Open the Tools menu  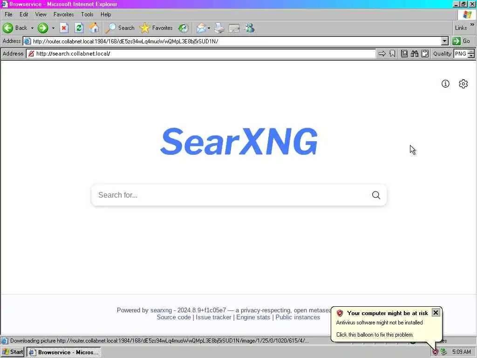click(87, 14)
